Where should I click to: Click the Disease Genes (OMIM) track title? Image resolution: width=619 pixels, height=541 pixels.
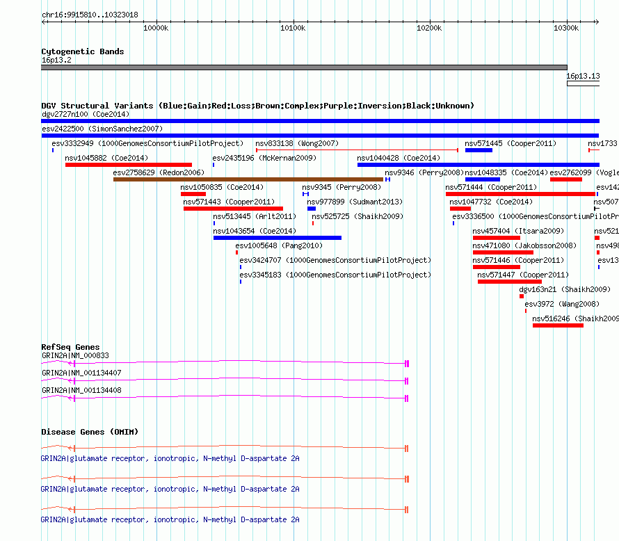90,432
